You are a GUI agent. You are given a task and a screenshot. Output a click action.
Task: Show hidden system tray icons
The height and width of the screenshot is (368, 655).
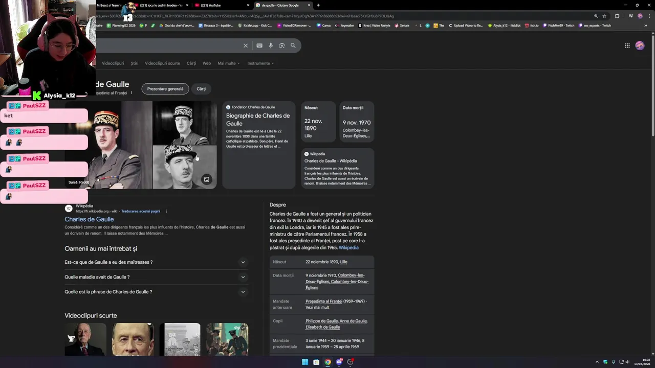[x=597, y=362]
